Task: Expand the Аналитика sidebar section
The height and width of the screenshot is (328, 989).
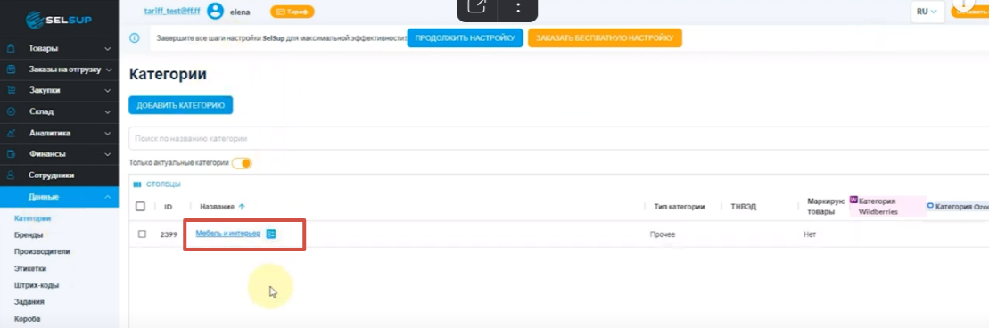Action: [59, 133]
